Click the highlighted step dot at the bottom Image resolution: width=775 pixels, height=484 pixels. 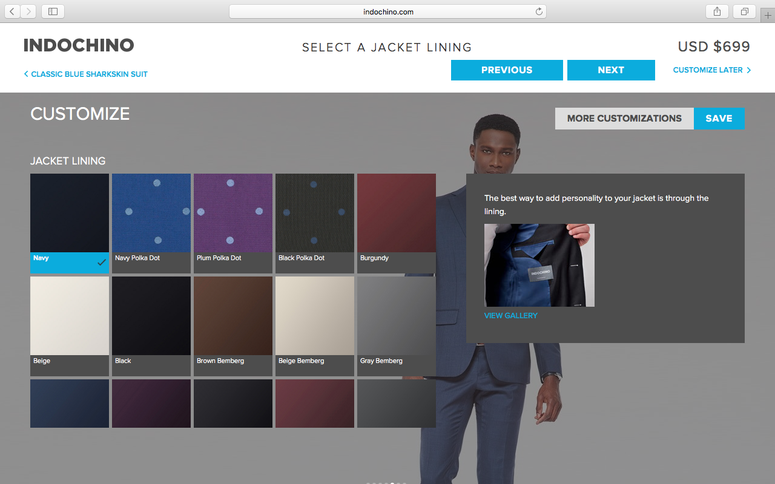392,483
